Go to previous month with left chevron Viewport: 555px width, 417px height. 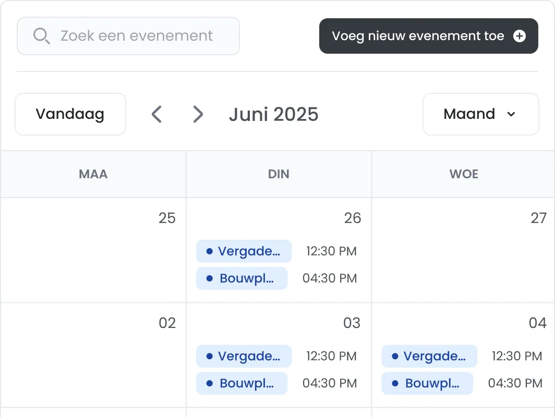click(156, 114)
